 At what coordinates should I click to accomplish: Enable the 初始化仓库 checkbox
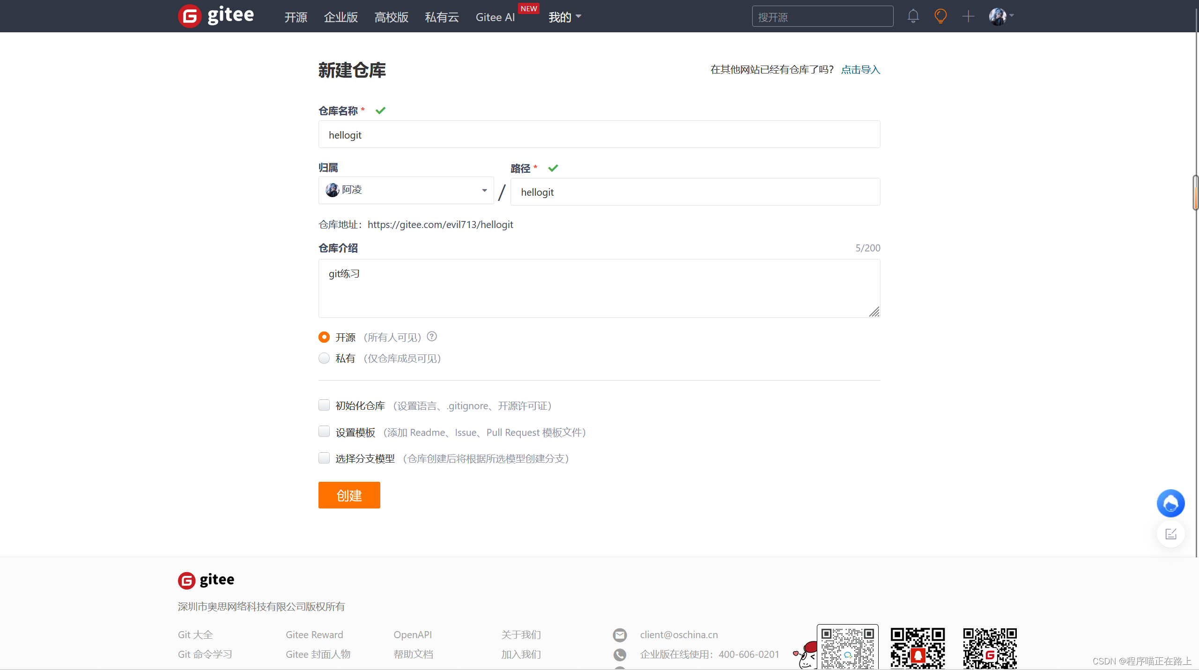pyautogui.click(x=324, y=405)
